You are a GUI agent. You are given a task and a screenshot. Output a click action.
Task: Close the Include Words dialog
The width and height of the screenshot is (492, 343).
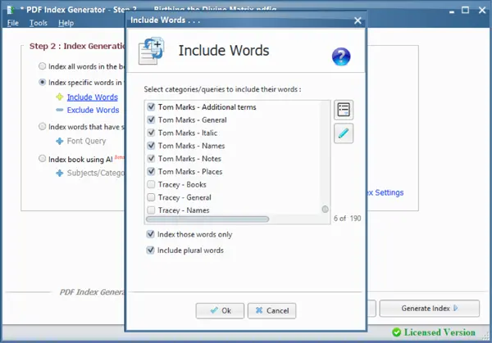point(358,20)
